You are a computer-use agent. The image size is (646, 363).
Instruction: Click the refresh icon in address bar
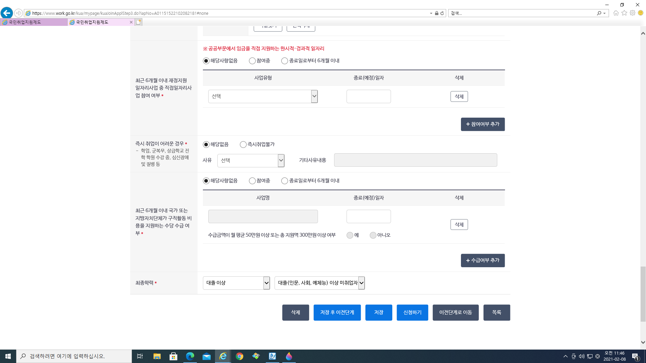coord(442,13)
